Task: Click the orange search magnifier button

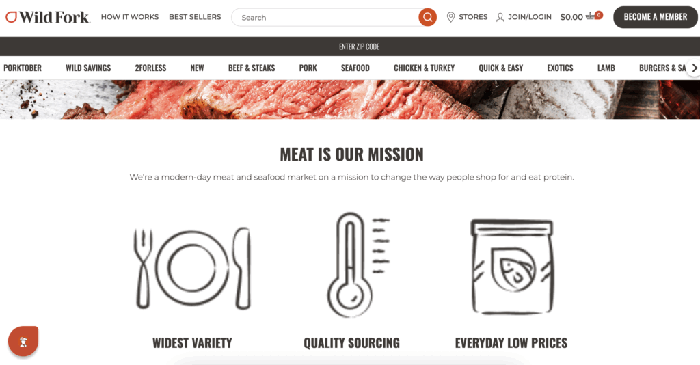Action: click(x=427, y=17)
